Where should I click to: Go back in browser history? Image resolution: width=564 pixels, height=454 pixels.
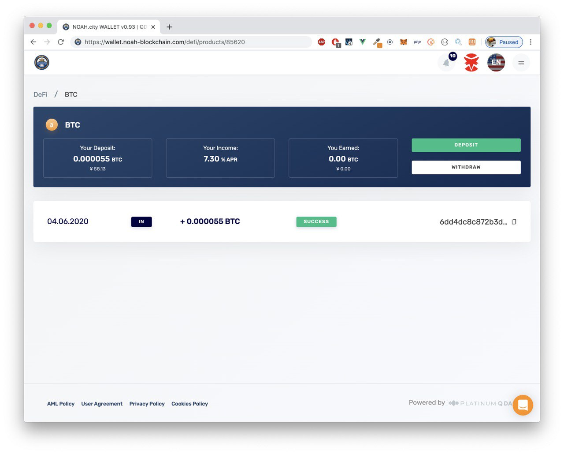tap(33, 42)
